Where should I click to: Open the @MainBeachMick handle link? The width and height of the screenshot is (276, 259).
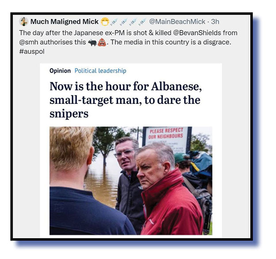tap(177, 22)
